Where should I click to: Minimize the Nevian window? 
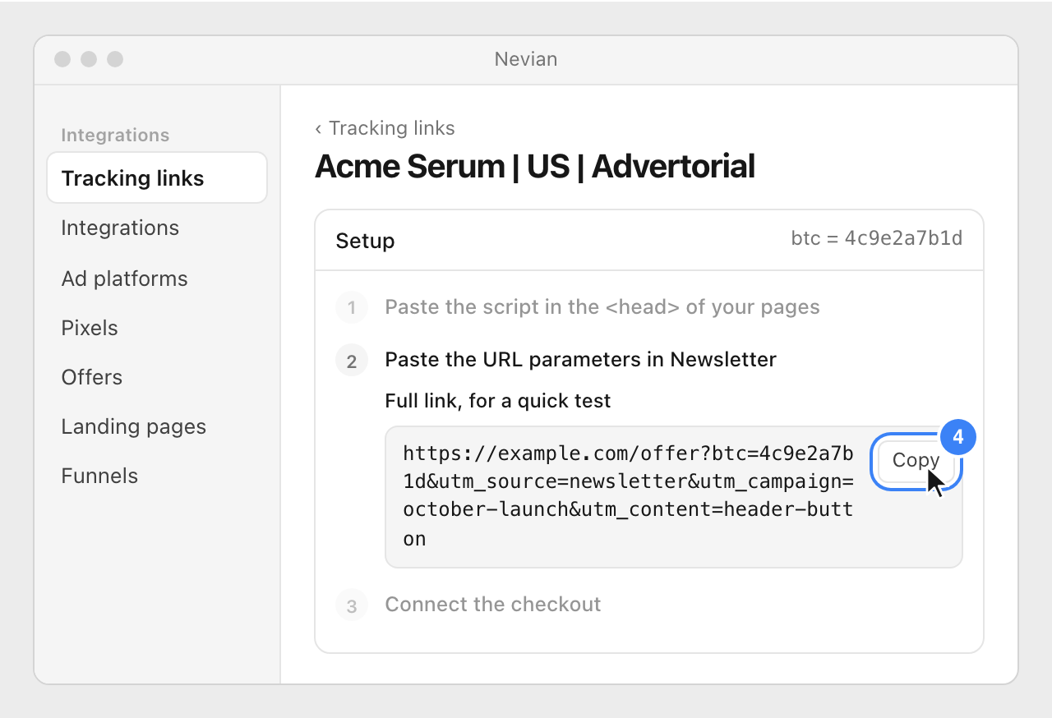coord(89,59)
